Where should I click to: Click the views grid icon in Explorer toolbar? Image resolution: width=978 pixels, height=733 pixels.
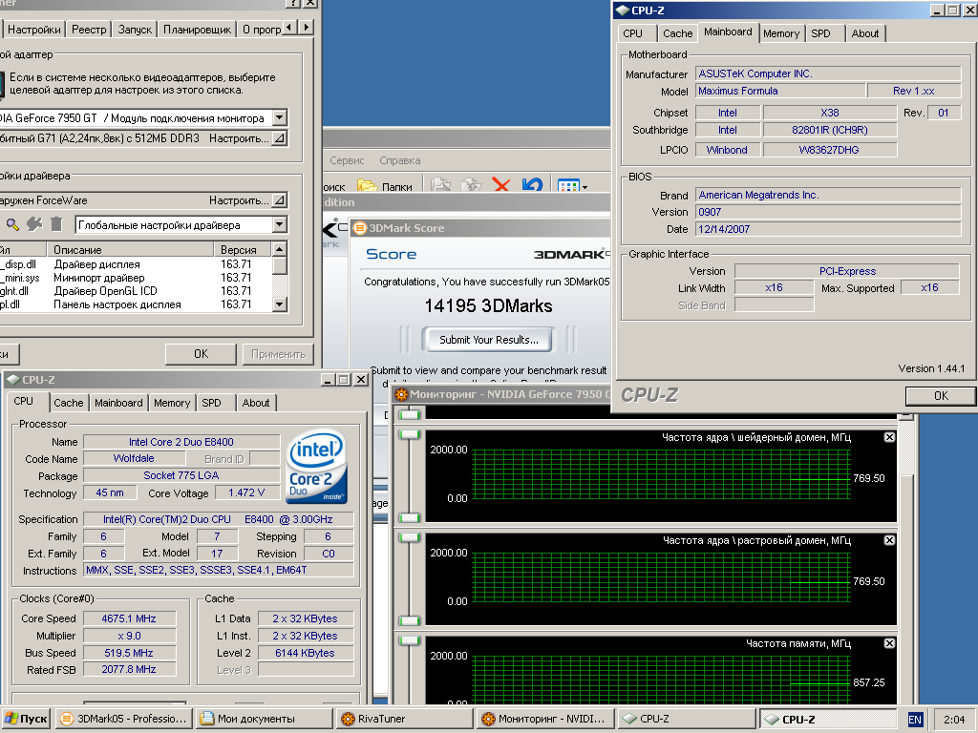pos(567,186)
